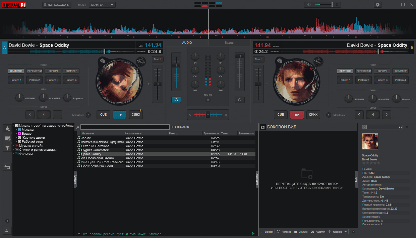Click the crossfader handle
The width and height of the screenshot is (416, 238).
[208, 115]
